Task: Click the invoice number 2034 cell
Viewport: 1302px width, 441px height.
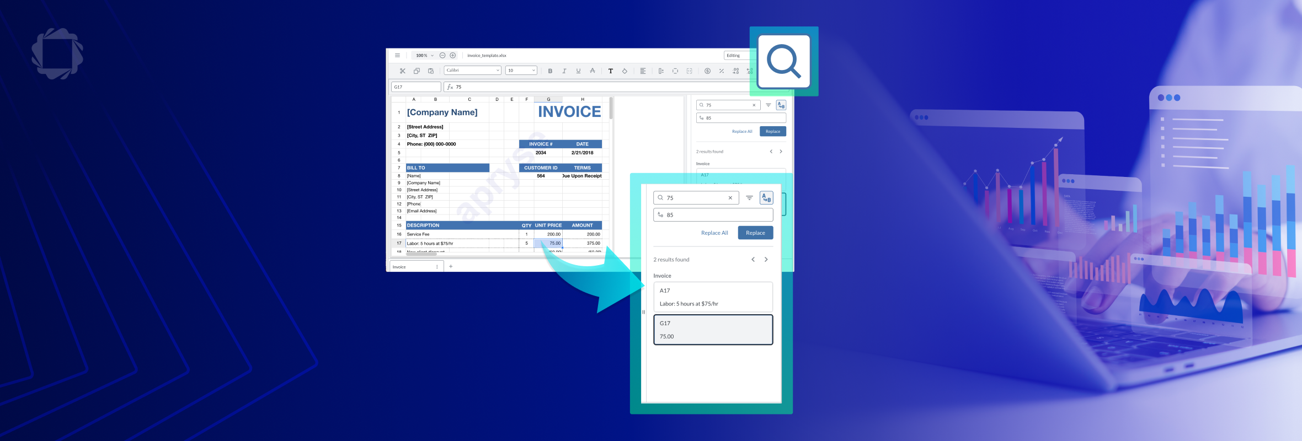Action: pyautogui.click(x=541, y=153)
